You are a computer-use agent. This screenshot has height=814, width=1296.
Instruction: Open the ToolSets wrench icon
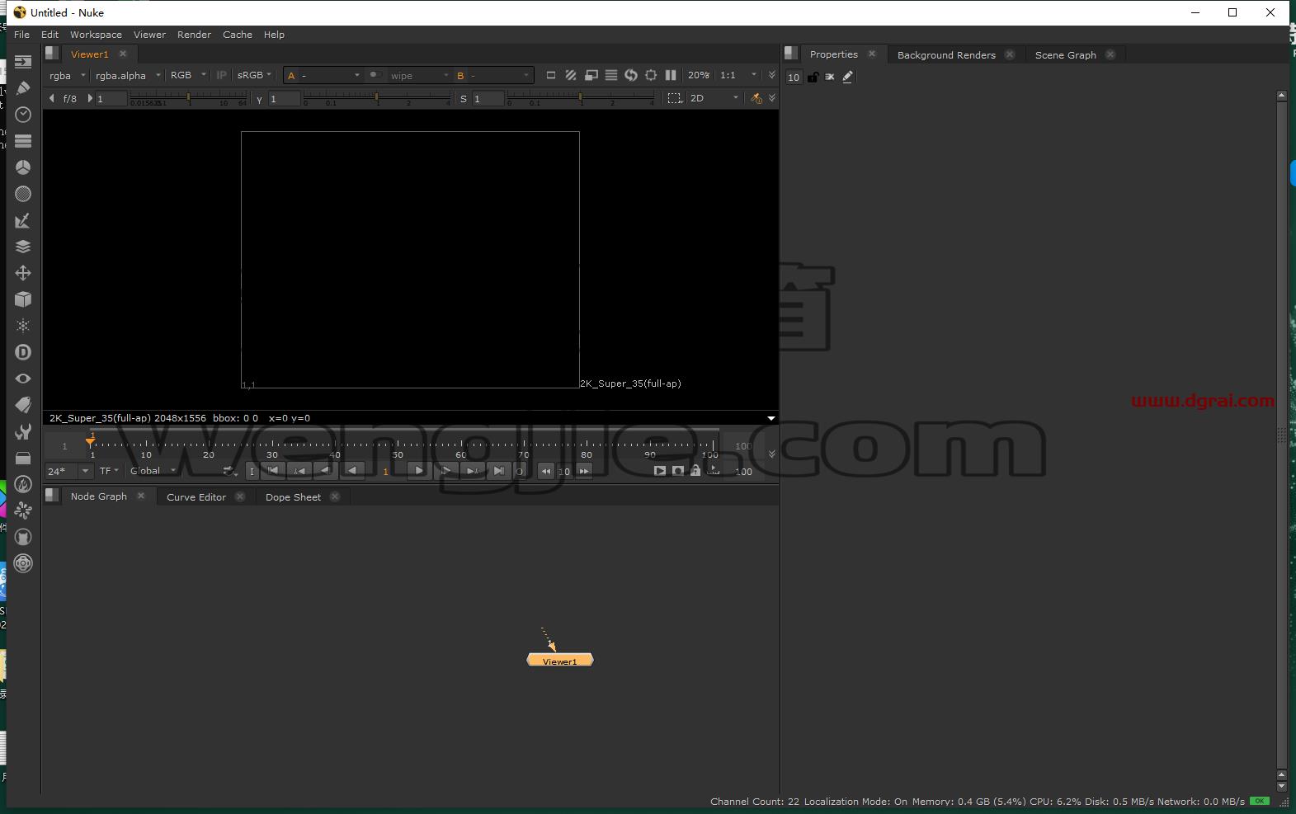[x=23, y=431]
